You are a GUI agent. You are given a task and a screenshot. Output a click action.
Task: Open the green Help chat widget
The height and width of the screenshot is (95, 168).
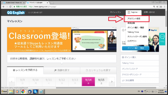point(162,39)
